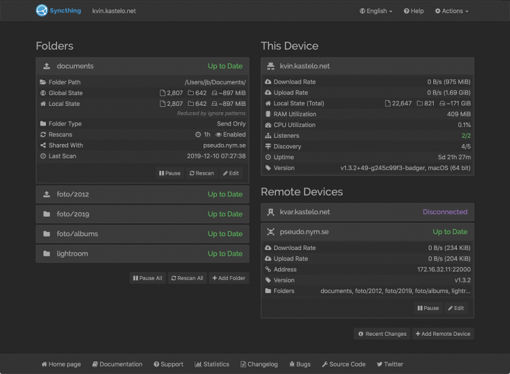Click the kvar.kastelo.net device icon
The image size is (510, 374).
coord(271,212)
